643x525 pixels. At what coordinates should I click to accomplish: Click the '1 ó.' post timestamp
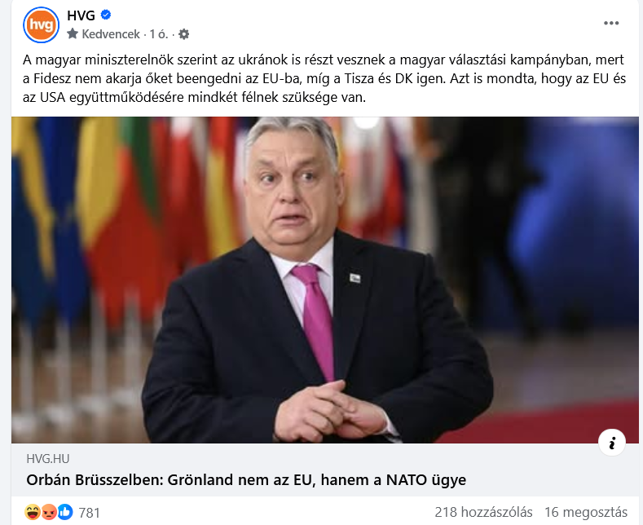click(159, 34)
